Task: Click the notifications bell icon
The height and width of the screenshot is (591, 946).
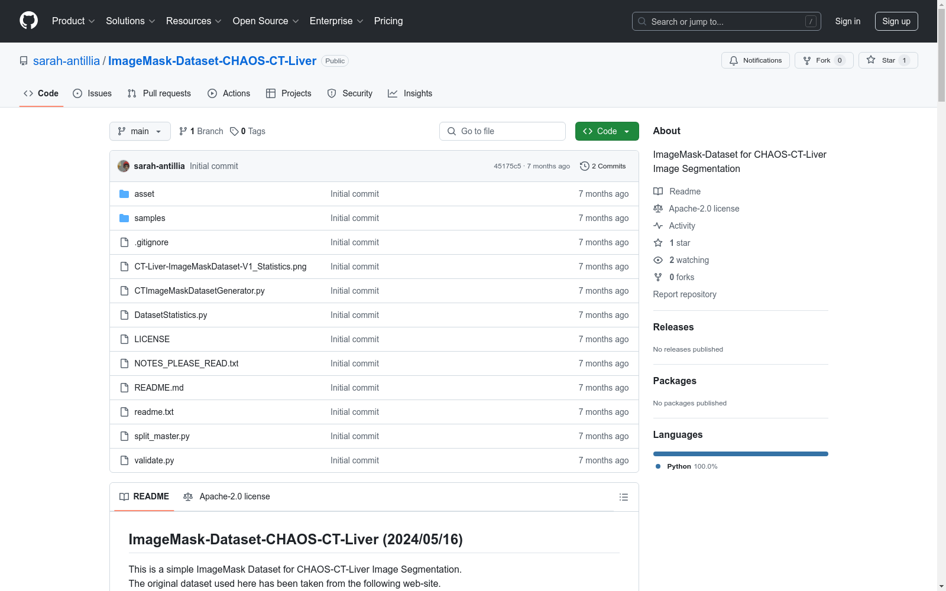Action: [x=734, y=60]
